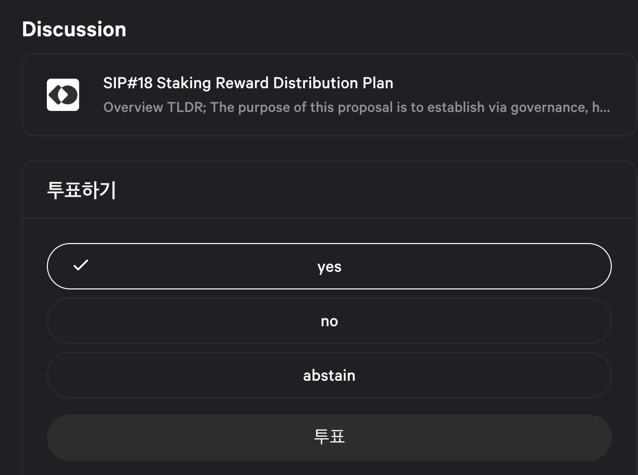Submit with the 투표 button
Viewport: 638px width, 475px height.
[329, 437]
